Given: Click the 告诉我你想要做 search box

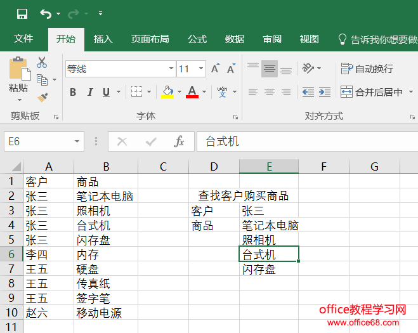Looking at the screenshot, I should point(377,39).
